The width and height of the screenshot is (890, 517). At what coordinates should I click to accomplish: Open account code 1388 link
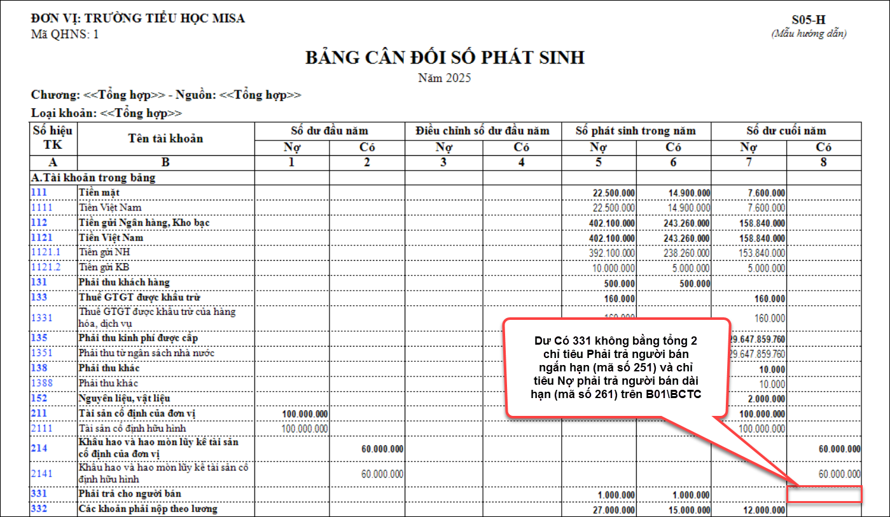coord(41,383)
